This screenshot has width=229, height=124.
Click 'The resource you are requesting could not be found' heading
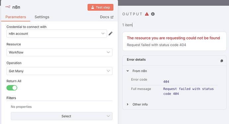click(173, 38)
